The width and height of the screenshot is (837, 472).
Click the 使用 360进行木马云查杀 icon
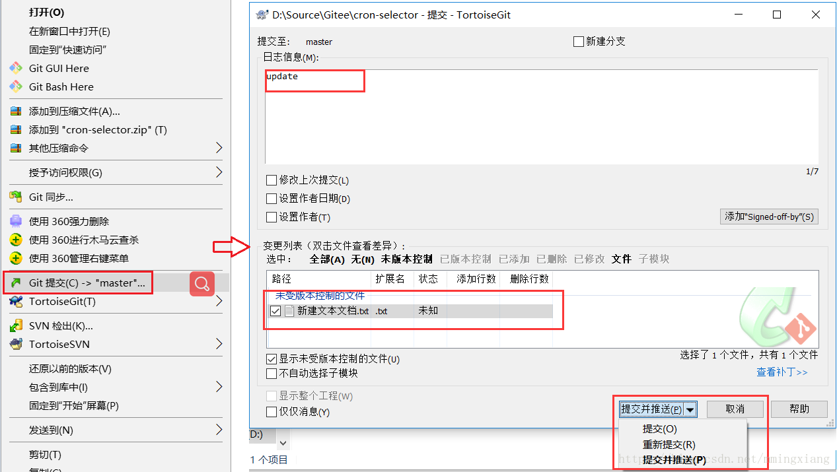click(x=16, y=240)
